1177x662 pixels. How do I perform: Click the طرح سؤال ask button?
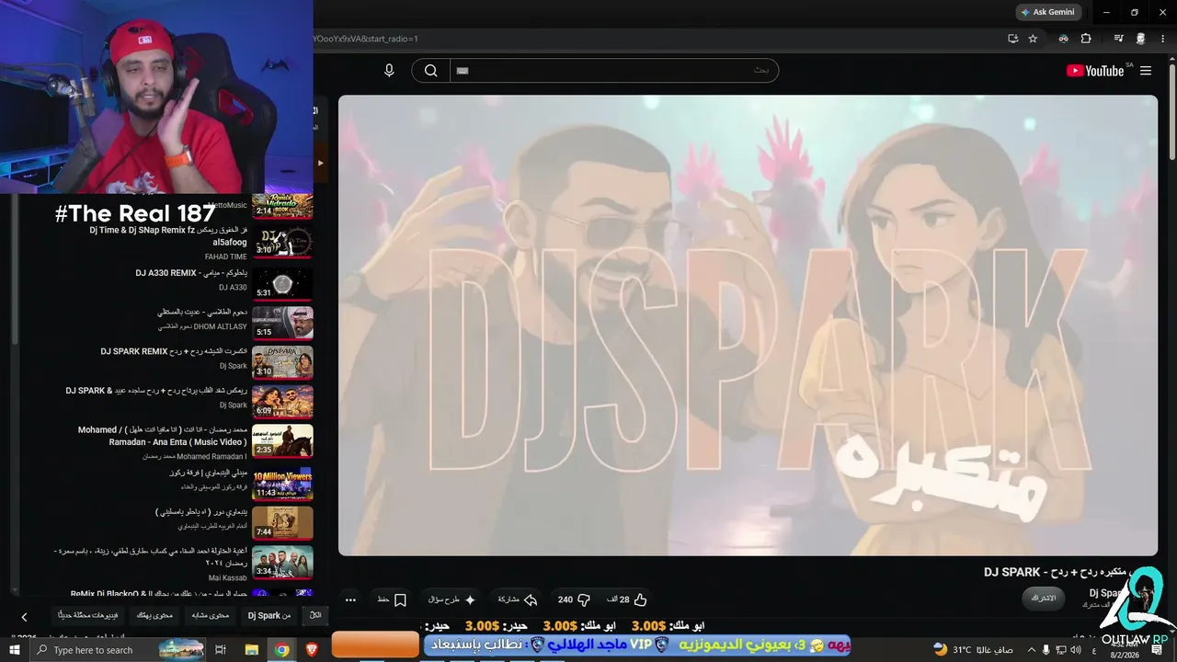coord(451,599)
